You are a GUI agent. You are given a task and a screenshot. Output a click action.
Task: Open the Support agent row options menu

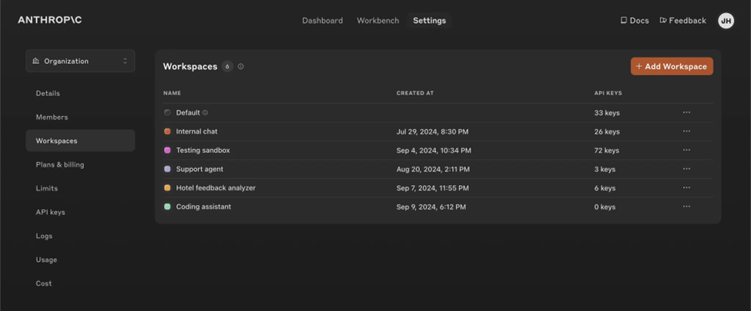coord(686,169)
